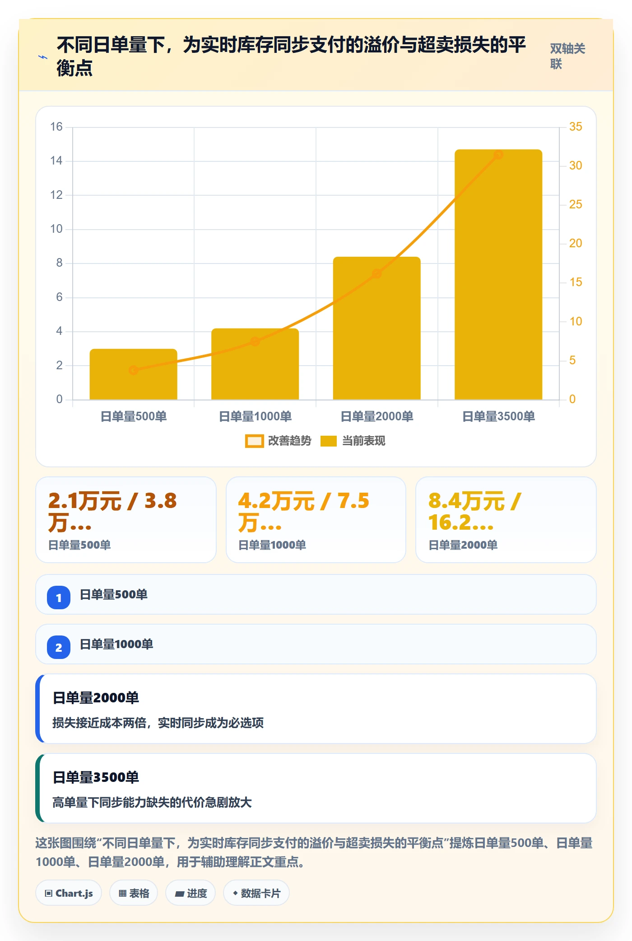Click the right axis value 35
The image size is (632, 941).
coord(576,127)
